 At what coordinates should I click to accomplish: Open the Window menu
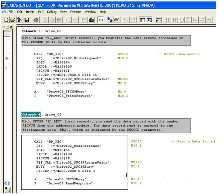(90, 12)
